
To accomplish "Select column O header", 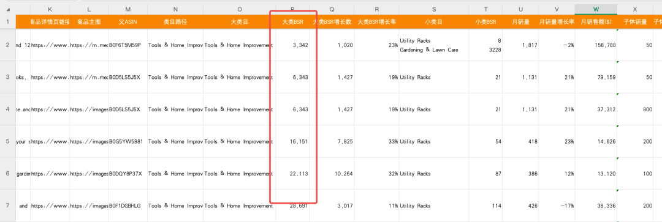I will (240, 9).
